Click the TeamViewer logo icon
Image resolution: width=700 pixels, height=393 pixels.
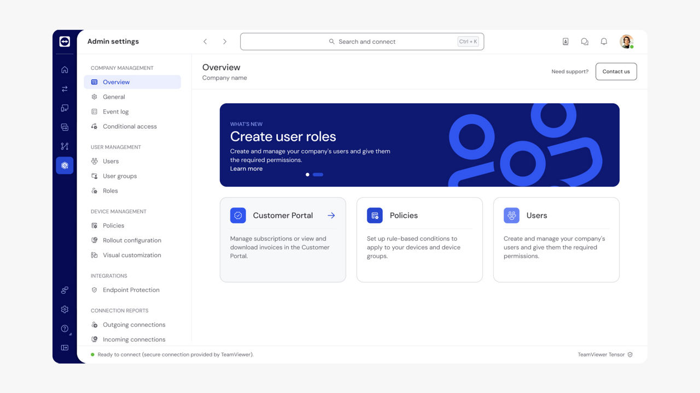click(65, 41)
